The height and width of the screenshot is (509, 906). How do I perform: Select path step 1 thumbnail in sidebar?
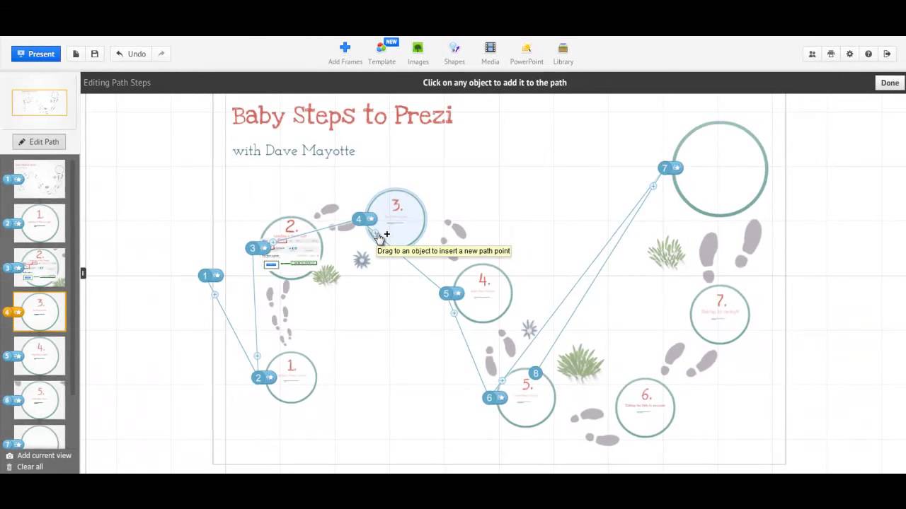pyautogui.click(x=40, y=179)
